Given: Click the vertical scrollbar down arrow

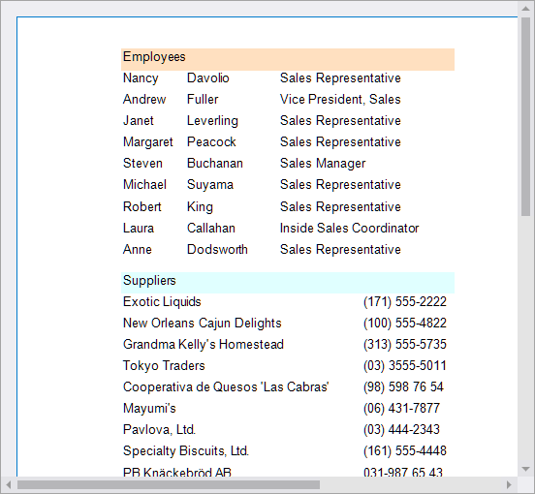Looking at the screenshot, I should pos(525,469).
